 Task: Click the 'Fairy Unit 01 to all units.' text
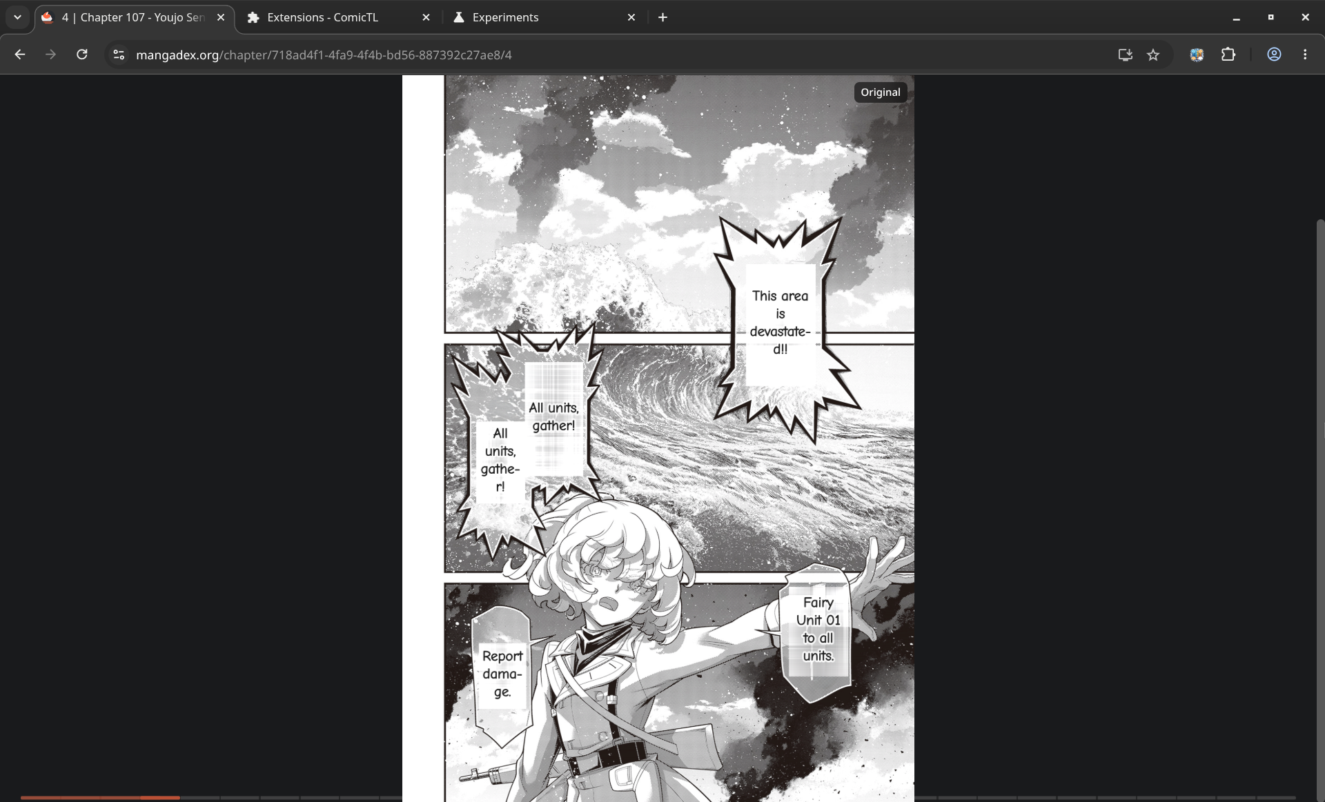coord(818,629)
